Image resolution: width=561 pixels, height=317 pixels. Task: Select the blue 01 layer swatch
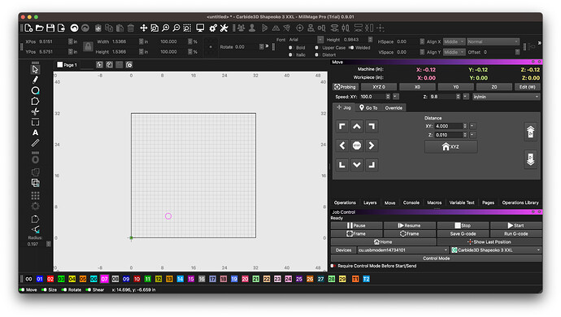[x=39, y=279]
